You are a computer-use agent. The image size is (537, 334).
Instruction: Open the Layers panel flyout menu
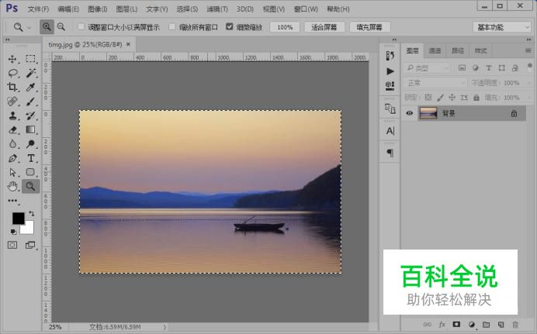coord(528,50)
